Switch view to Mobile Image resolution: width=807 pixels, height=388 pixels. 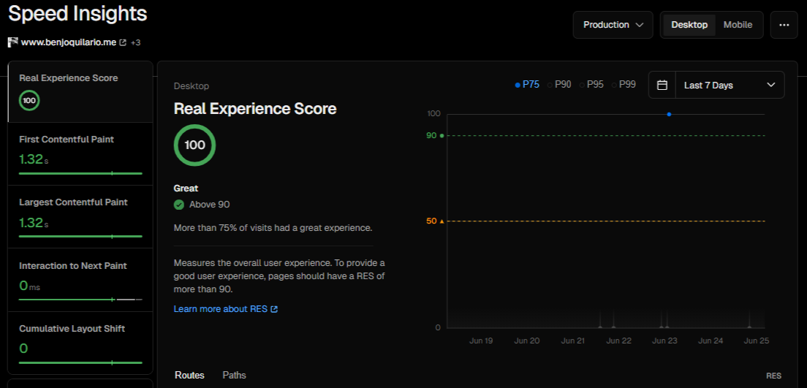click(x=738, y=25)
